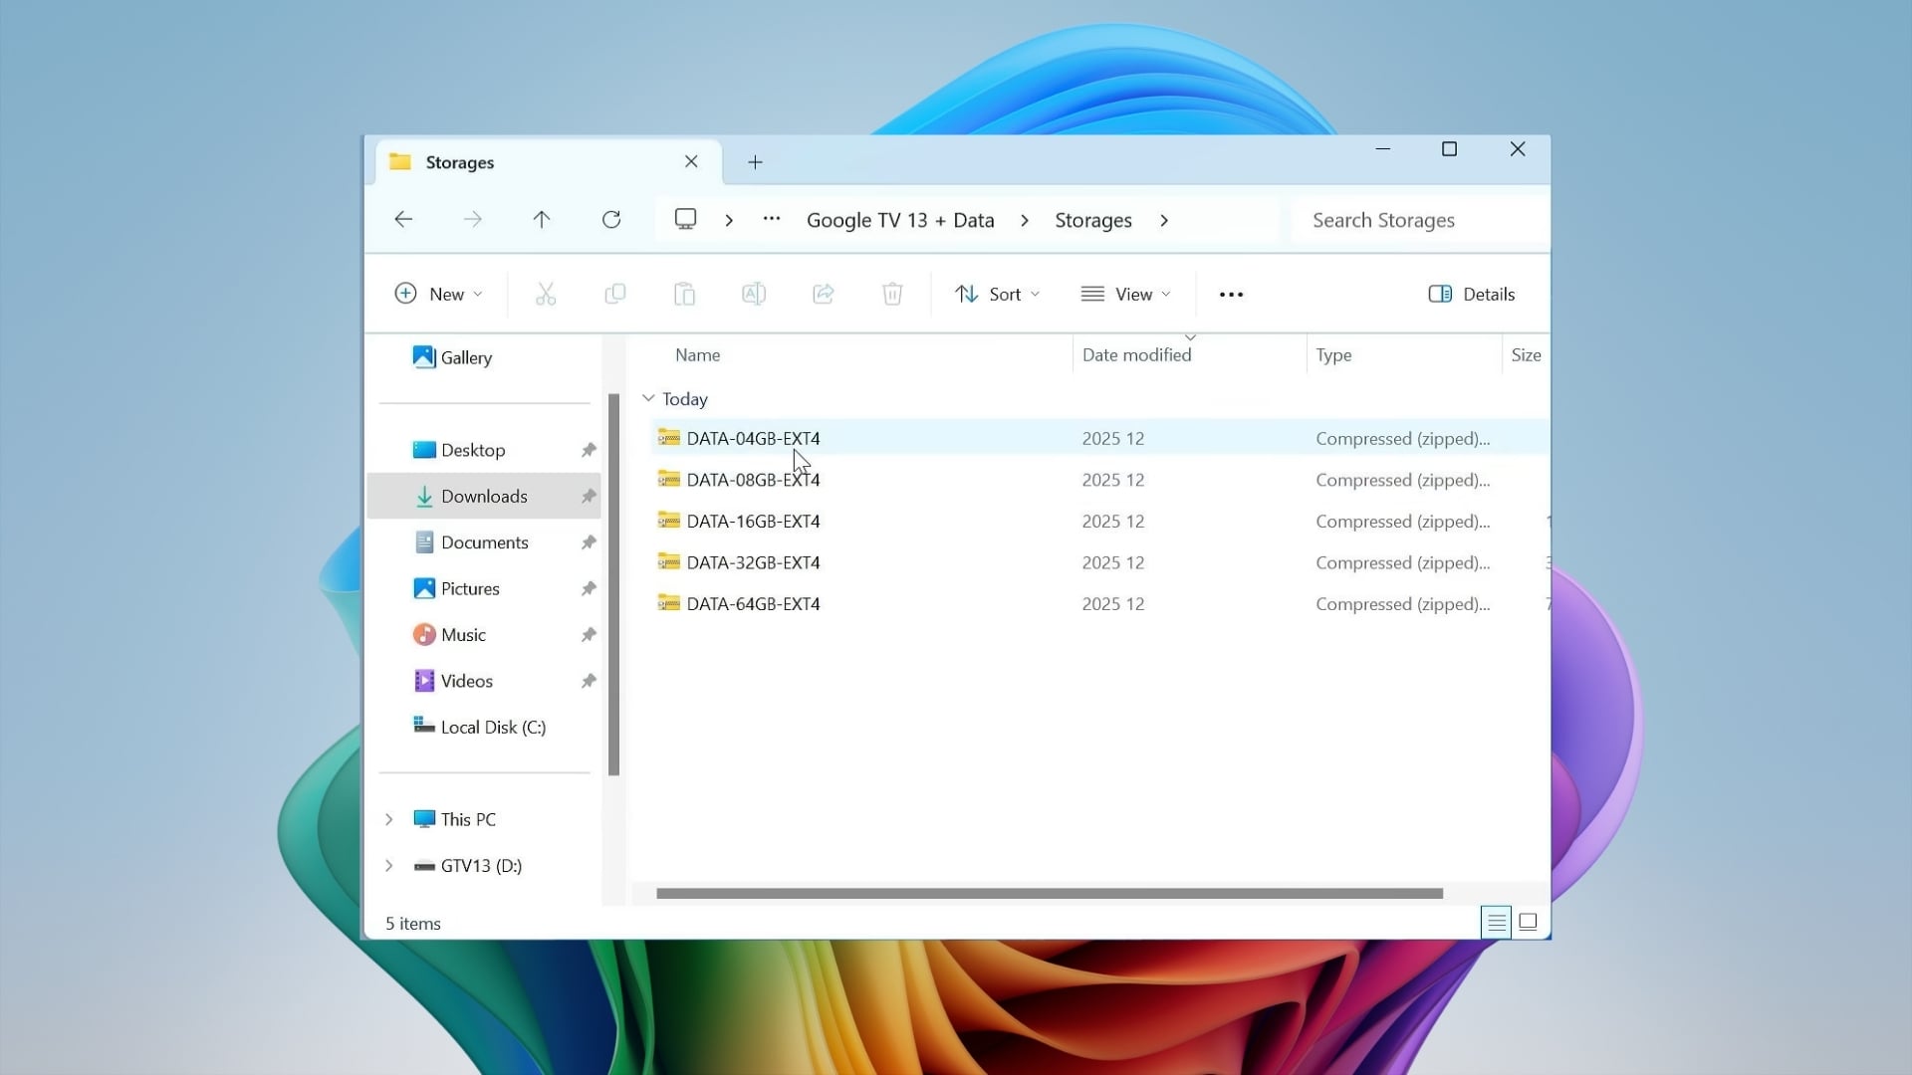Switch to large thumbnails view button
The height and width of the screenshot is (1075, 1912).
point(1529,923)
